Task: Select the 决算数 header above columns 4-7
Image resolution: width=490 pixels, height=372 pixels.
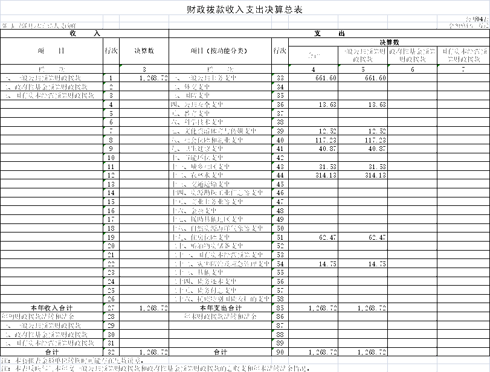Action: [389, 42]
